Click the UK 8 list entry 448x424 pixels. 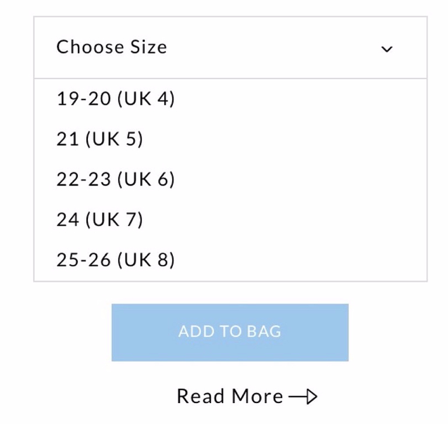[116, 259]
